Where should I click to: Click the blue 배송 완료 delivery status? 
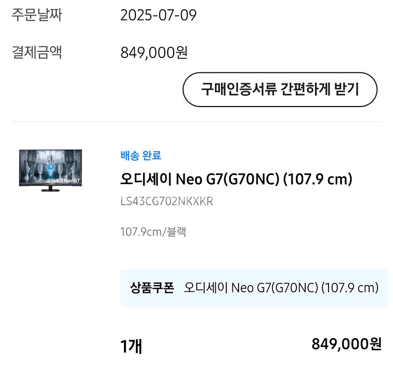(x=140, y=155)
